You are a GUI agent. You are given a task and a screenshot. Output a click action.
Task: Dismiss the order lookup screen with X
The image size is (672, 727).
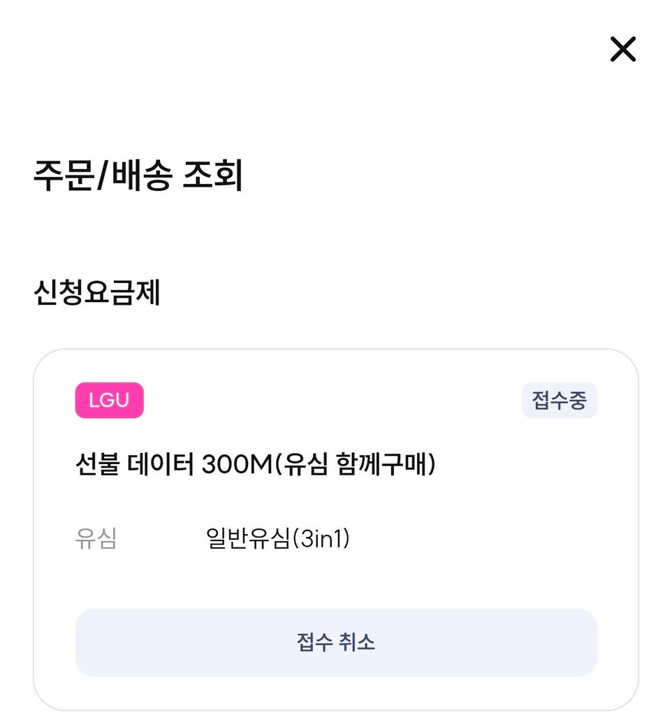(x=622, y=50)
